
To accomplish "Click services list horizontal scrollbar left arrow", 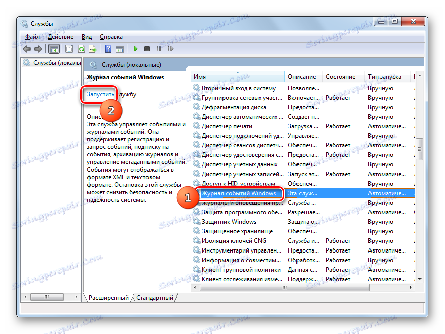I will tap(195, 287).
